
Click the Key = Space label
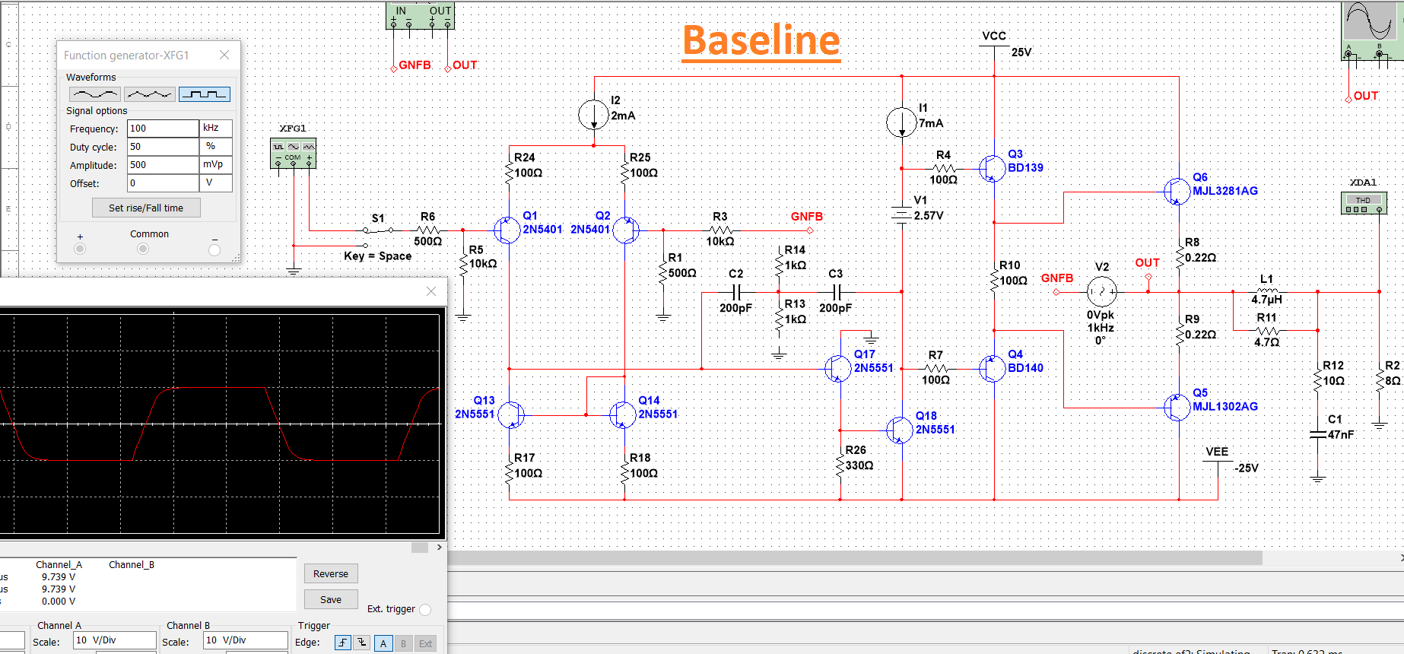click(377, 256)
